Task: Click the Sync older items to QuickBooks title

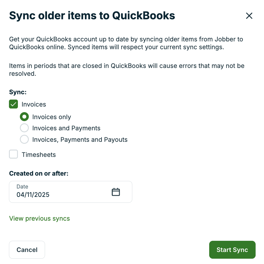Action: click(92, 16)
